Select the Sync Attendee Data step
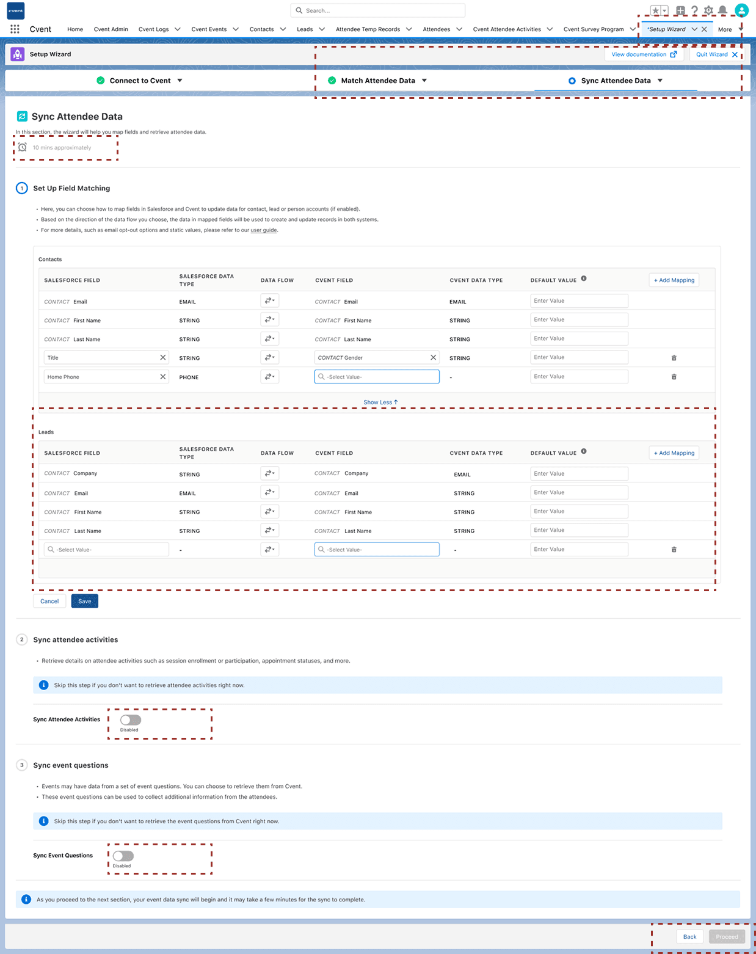The width and height of the screenshot is (756, 954). pyautogui.click(x=616, y=81)
